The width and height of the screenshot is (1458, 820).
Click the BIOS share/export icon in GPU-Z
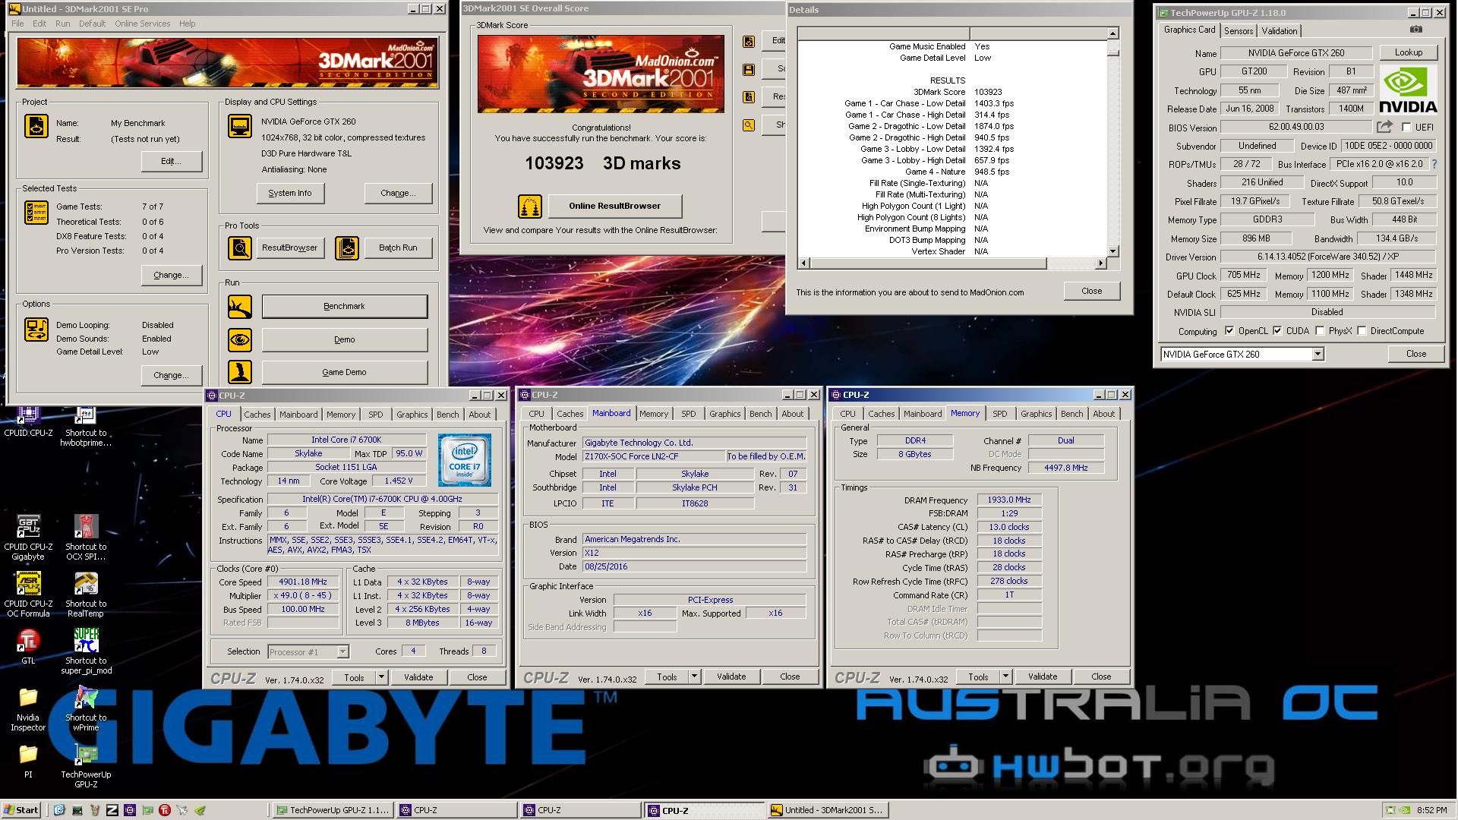(x=1384, y=127)
